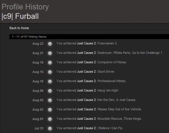Click the achievement icon beside Aug 03
The height and width of the screenshot is (133, 169).
pyautogui.click(x=50, y=110)
